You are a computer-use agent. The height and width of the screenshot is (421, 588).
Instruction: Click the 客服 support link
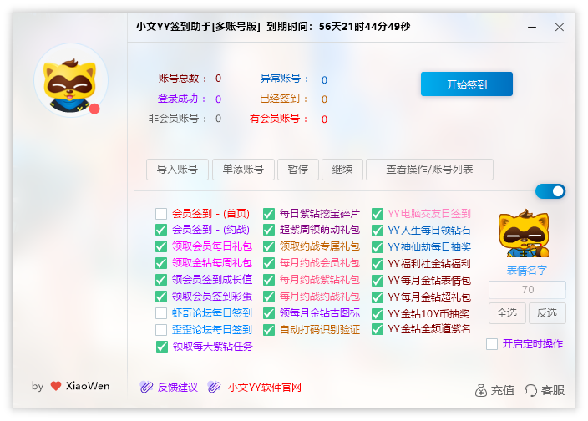click(553, 390)
